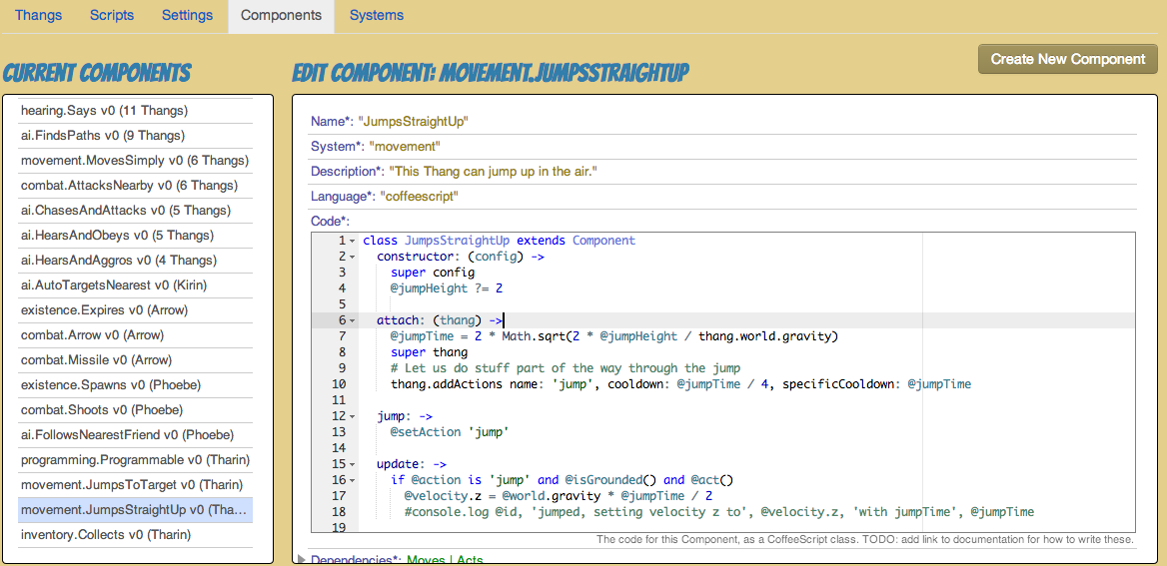Select ai.FollowsNearestFriend v0 (Phoebe)

[x=136, y=435]
